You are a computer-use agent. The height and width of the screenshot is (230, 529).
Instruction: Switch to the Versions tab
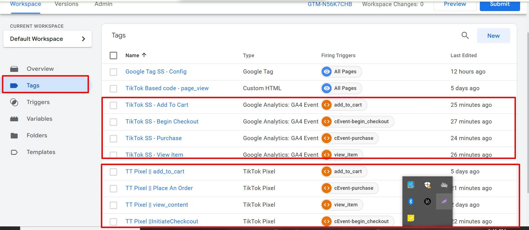pos(66,4)
